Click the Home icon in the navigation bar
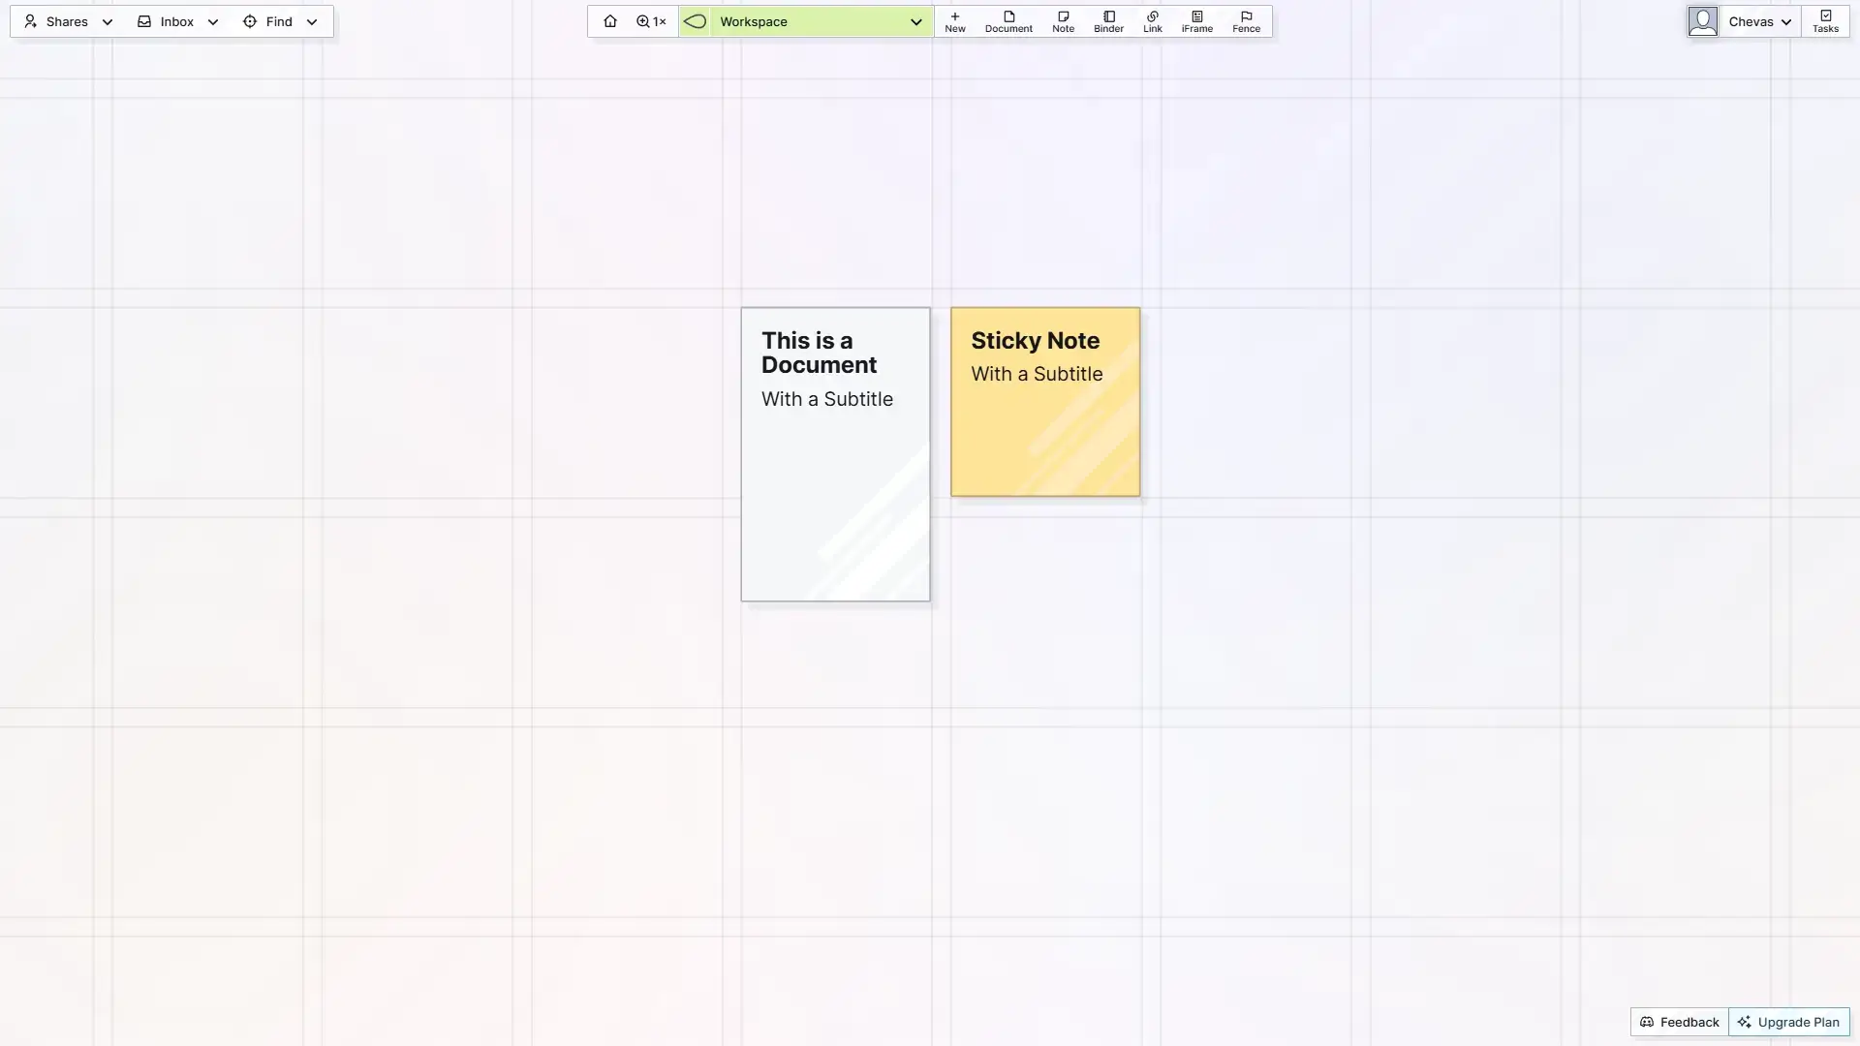 coord(610,20)
